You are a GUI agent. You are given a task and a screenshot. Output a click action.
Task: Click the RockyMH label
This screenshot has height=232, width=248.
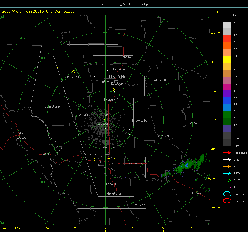(x=73, y=77)
